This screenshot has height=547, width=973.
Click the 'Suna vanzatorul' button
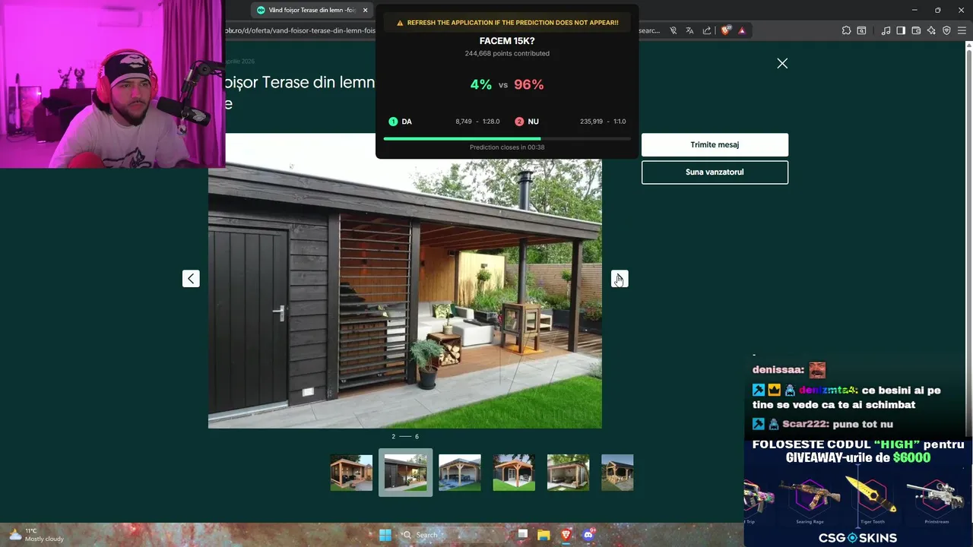click(x=715, y=172)
